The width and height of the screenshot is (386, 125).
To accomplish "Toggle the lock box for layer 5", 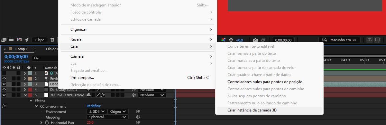I will (x=19, y=95).
